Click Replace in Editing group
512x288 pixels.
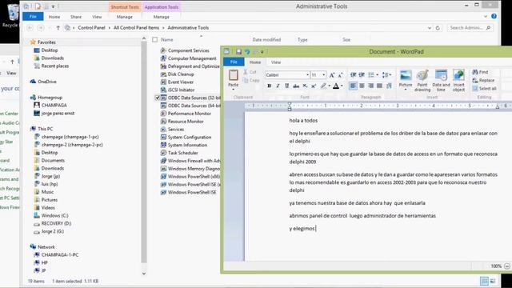tap(483, 80)
